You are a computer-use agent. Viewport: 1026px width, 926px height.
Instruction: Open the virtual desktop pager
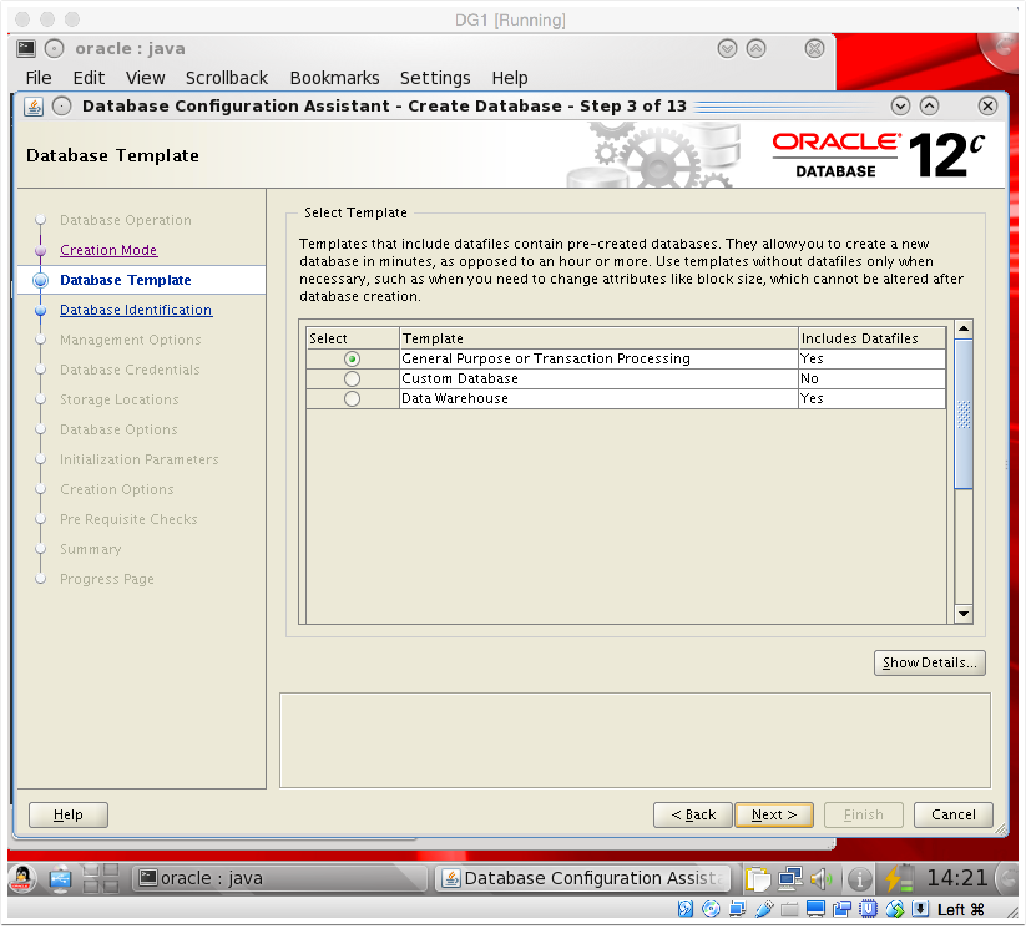click(101, 879)
